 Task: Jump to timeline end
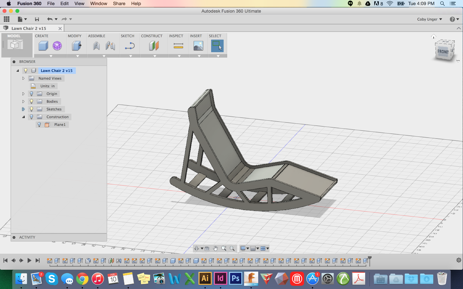pyautogui.click(x=38, y=260)
